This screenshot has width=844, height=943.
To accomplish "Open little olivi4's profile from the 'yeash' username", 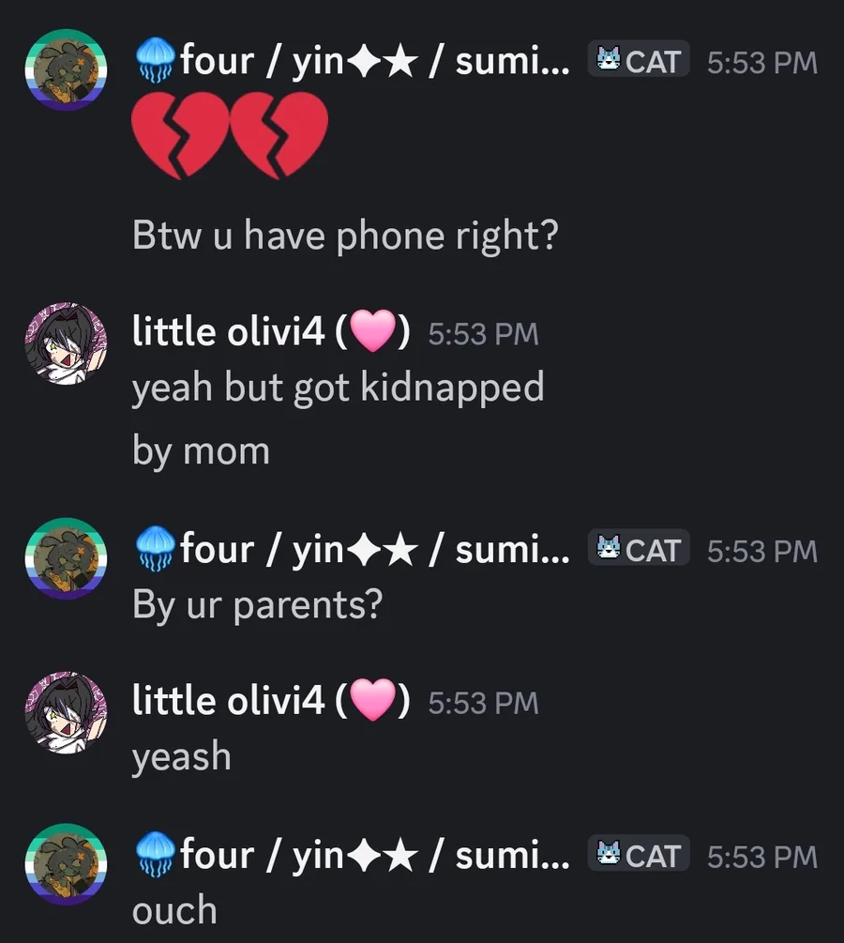I will [271, 700].
